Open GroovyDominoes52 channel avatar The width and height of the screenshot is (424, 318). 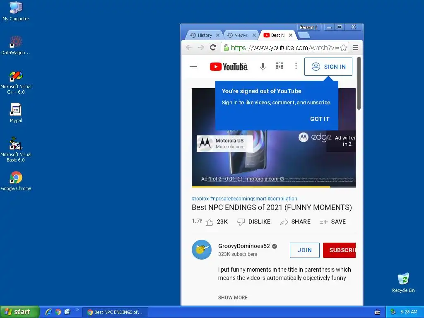tap(202, 250)
